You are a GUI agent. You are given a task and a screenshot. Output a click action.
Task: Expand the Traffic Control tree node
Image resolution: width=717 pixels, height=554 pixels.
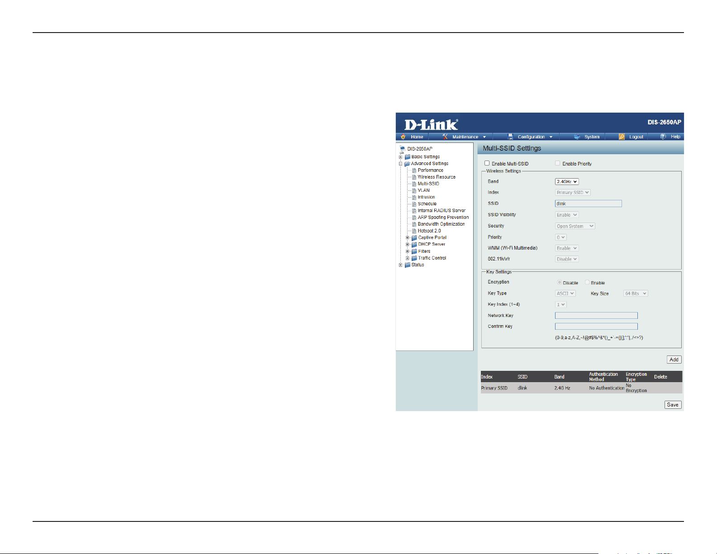click(x=408, y=258)
